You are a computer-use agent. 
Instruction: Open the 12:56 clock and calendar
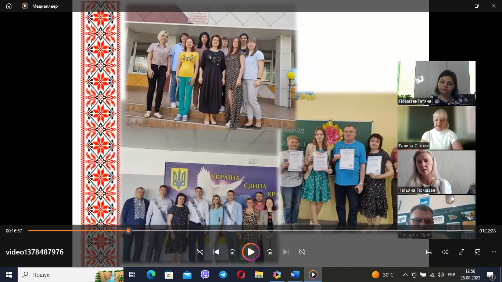coord(470,275)
